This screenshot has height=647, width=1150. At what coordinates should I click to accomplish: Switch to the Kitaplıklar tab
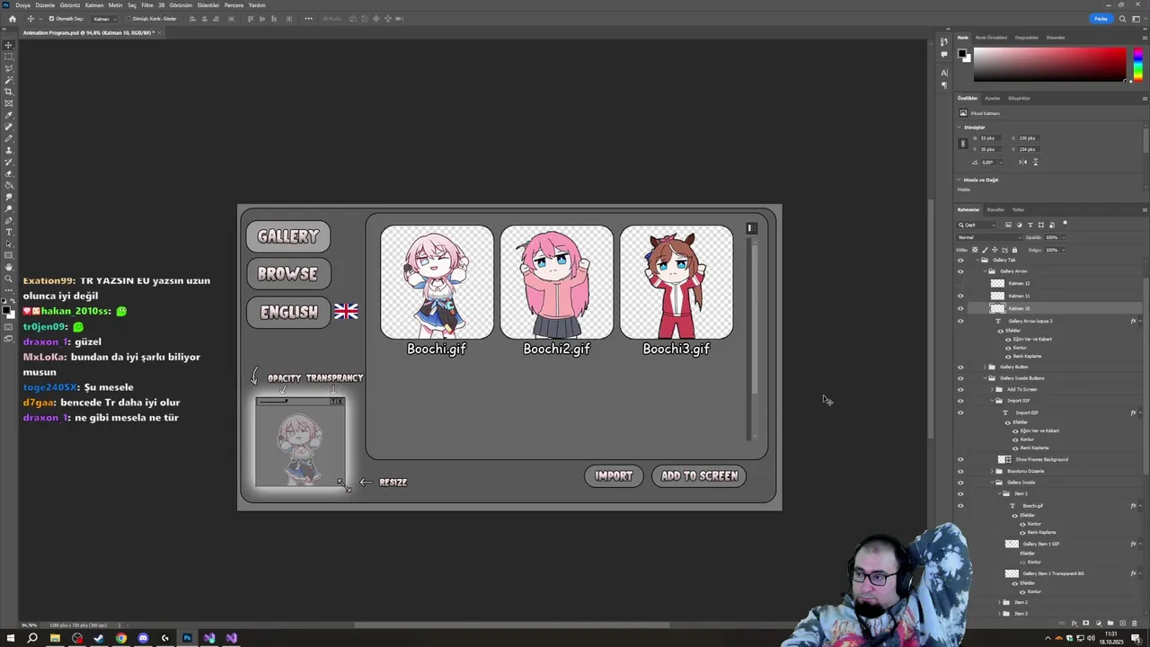[1019, 98]
